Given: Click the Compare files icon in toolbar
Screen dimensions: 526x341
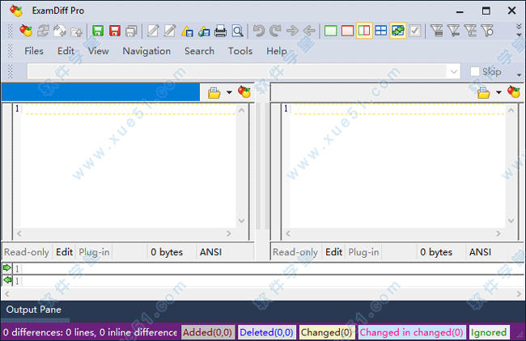Looking at the screenshot, I should pos(26,31).
